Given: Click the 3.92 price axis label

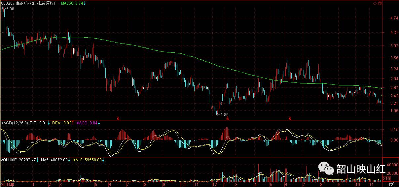Looking at the screenshot, I should coord(394,46).
